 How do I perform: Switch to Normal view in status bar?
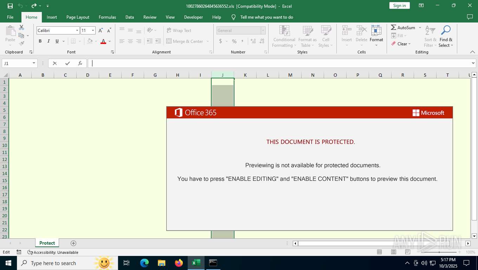(x=380, y=252)
